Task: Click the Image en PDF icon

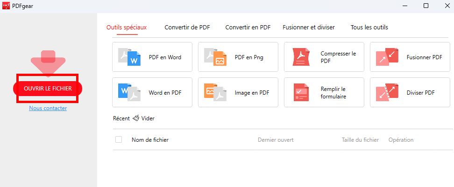Action: 215,92
